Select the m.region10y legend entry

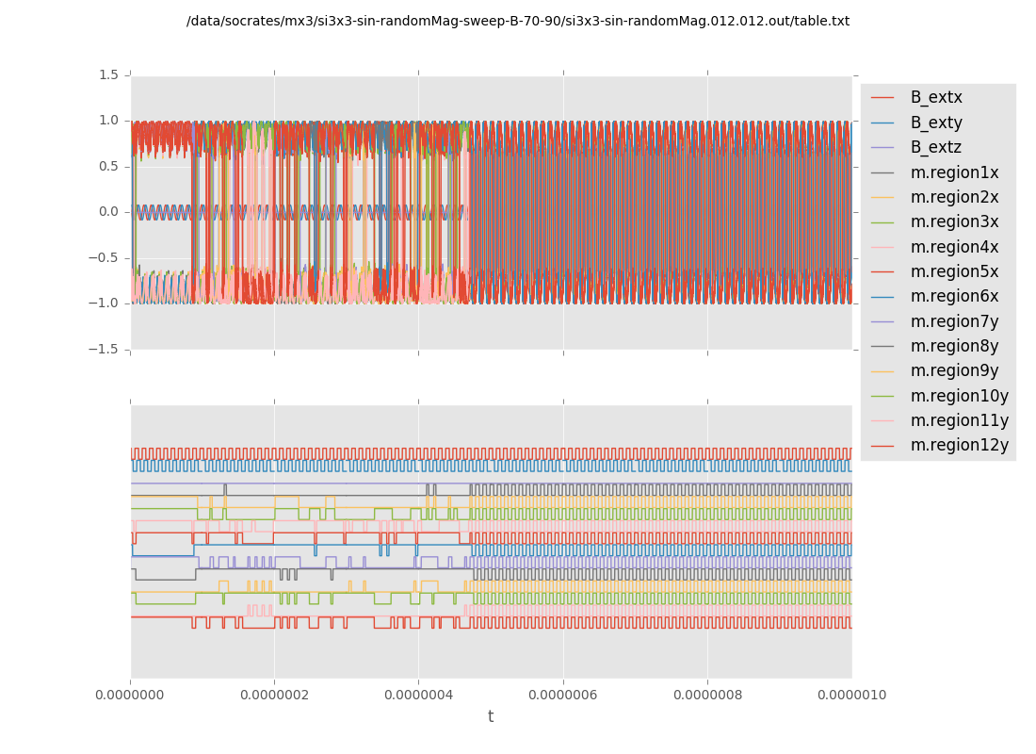pyautogui.click(x=959, y=396)
